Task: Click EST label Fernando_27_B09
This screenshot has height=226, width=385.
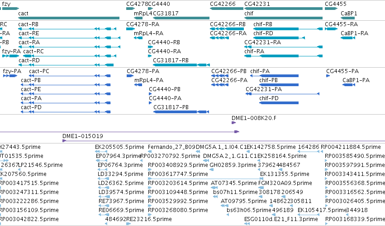Action: [x=171, y=147]
